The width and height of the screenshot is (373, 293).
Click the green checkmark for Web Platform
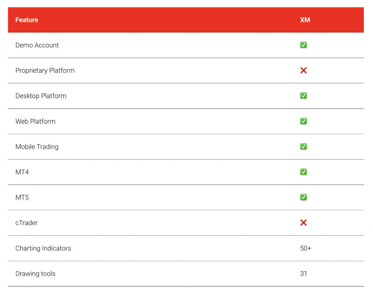[x=303, y=121]
